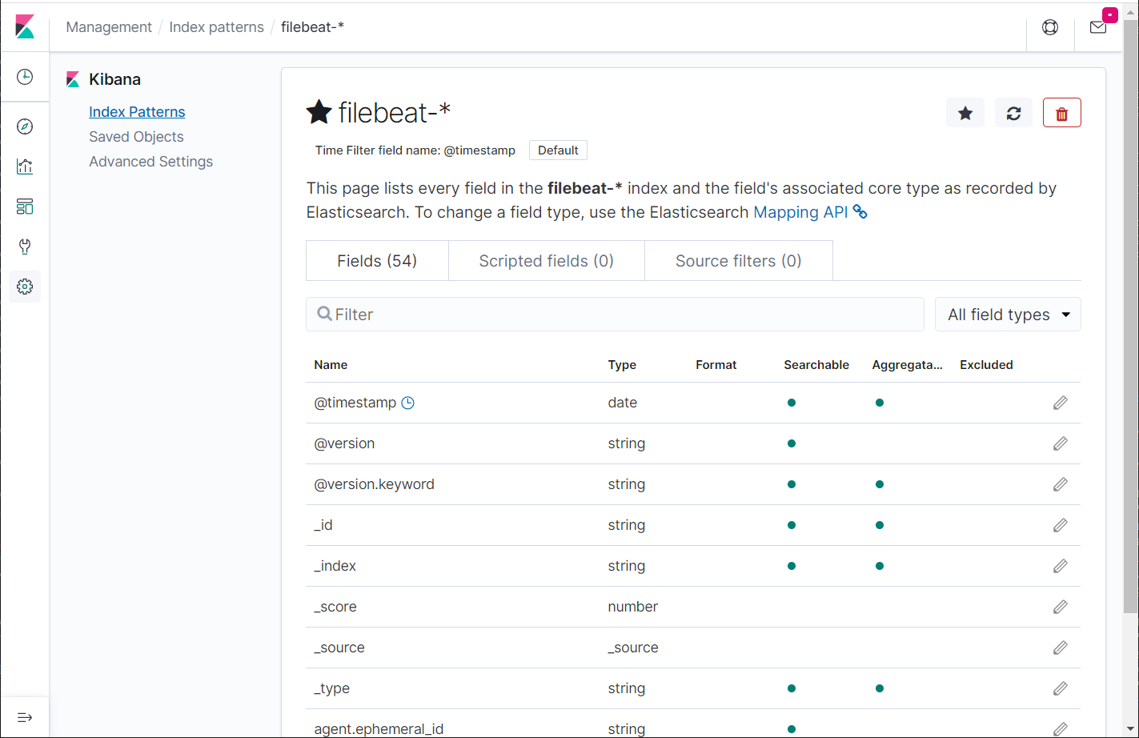1139x738 pixels.
Task: Open Management gear icon in sidebar
Action: coord(25,287)
